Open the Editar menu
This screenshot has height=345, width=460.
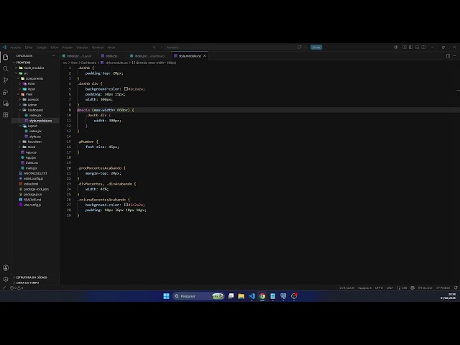tap(29, 47)
